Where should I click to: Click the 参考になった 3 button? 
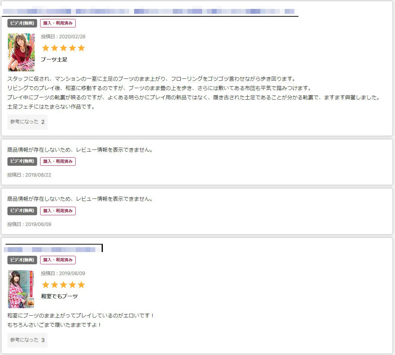(x=27, y=340)
